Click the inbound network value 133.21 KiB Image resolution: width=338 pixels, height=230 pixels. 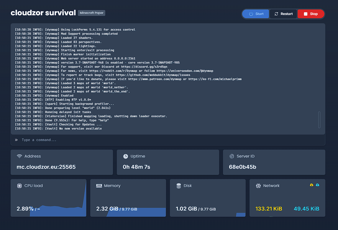pos(269,209)
